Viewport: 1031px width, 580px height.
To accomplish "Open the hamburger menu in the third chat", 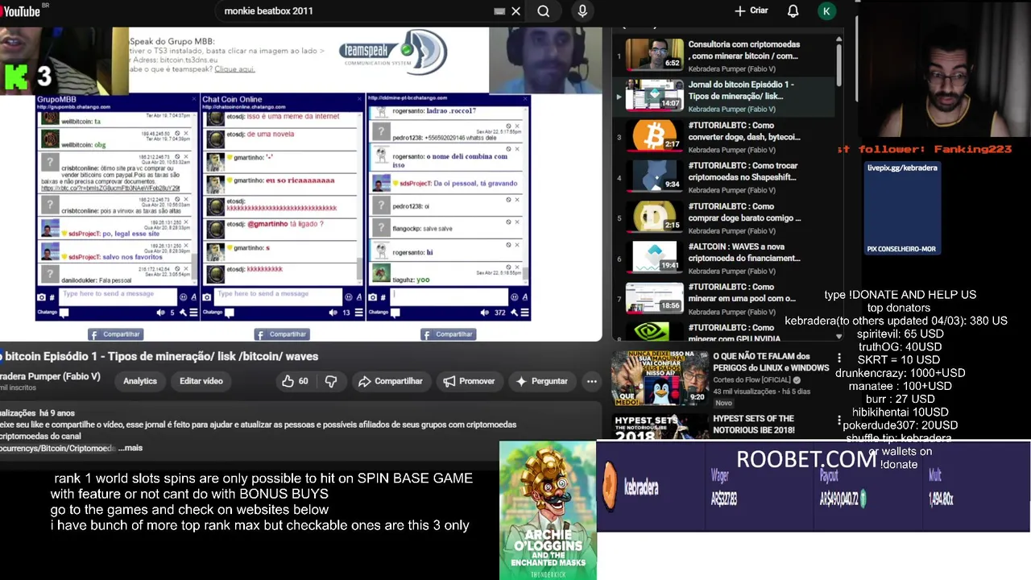I will pos(525,313).
